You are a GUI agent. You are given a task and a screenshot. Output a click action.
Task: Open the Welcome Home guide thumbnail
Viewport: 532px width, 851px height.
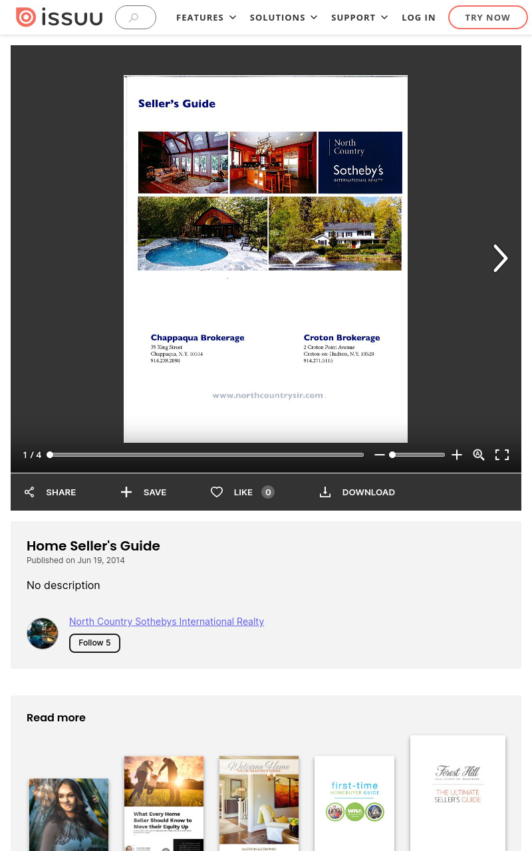(259, 803)
